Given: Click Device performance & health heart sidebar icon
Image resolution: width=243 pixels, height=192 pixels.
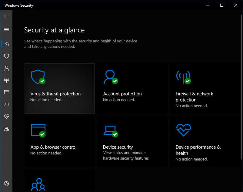Looking at the screenshot, I should point(6,117).
